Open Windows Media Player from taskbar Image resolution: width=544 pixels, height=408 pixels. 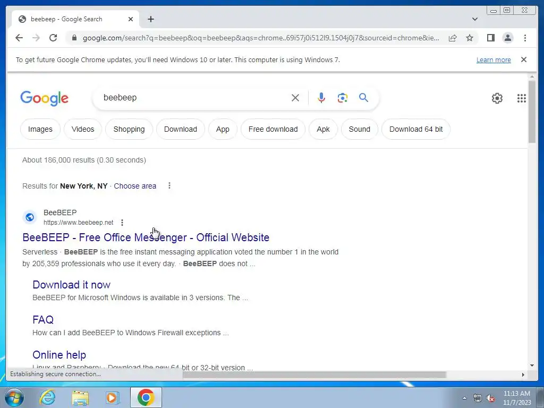tap(112, 397)
